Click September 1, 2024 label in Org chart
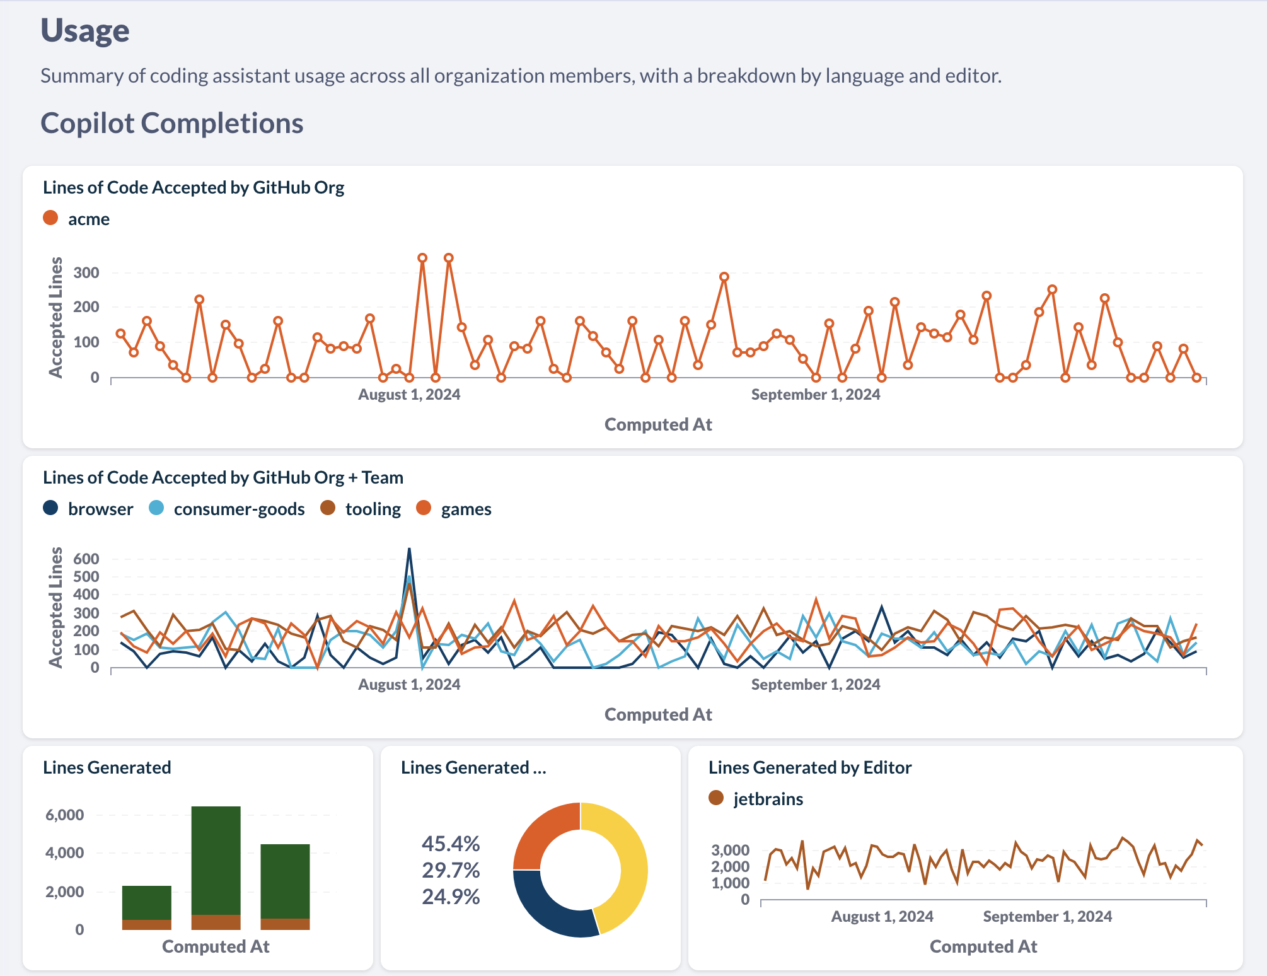The image size is (1267, 976). click(x=816, y=395)
